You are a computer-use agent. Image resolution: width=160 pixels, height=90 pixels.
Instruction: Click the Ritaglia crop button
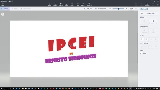[x=15, y=9]
